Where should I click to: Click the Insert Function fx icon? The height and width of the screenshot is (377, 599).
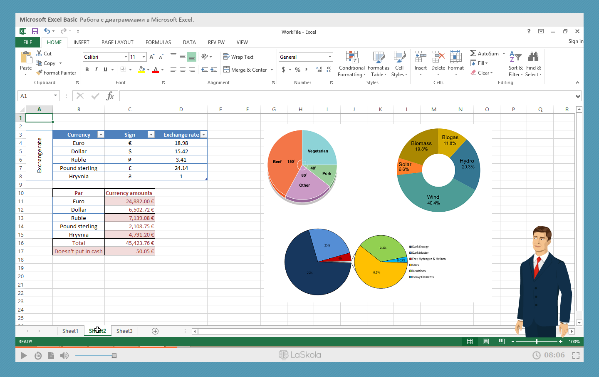[110, 96]
